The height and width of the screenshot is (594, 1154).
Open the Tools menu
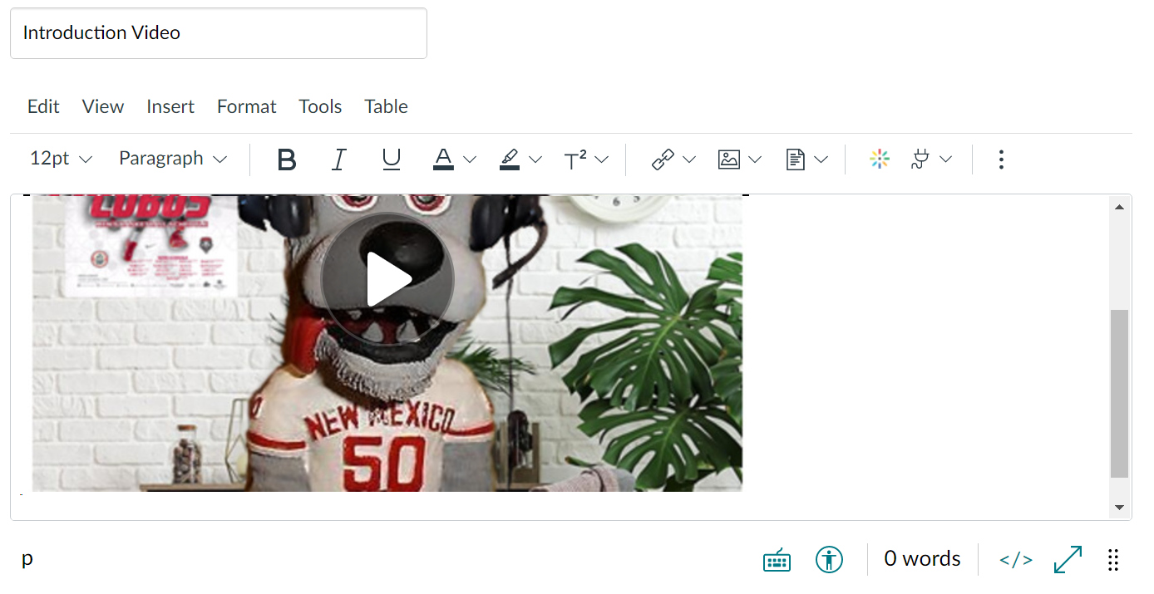321,106
